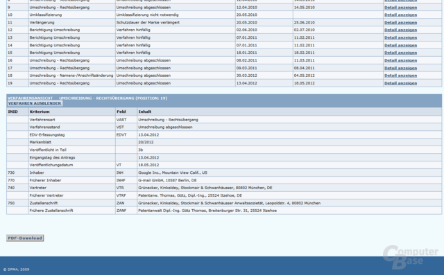Click the Kriterium column header
This screenshot has width=444, height=275.
(x=40, y=112)
